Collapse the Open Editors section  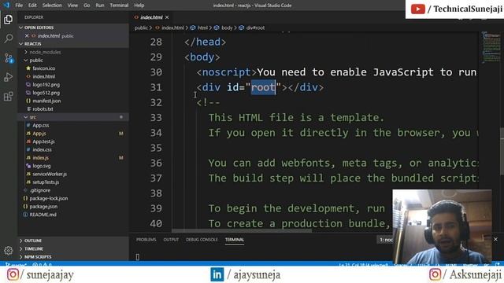coord(73,28)
